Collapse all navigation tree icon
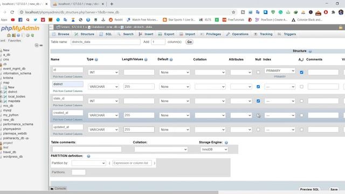This screenshot has height=194, width=345. [x=37, y=45]
